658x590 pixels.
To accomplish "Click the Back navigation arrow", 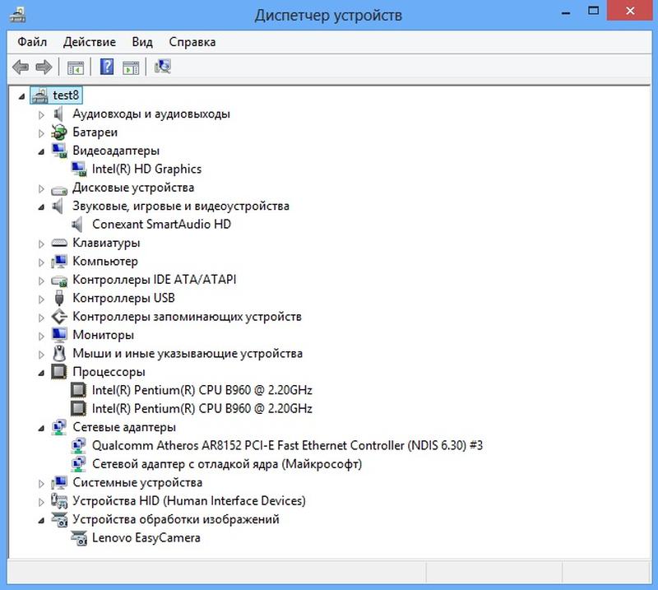I will (x=21, y=67).
